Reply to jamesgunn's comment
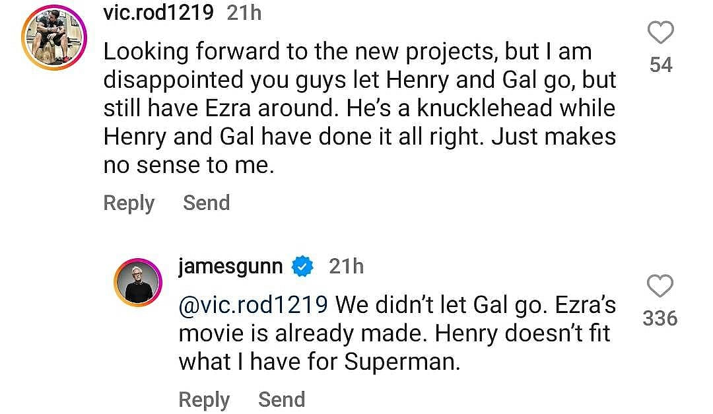Viewport: 713px width, 414px height. click(x=204, y=399)
